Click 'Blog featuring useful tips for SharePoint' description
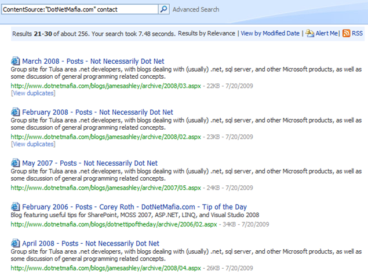 pyautogui.click(x=135, y=215)
